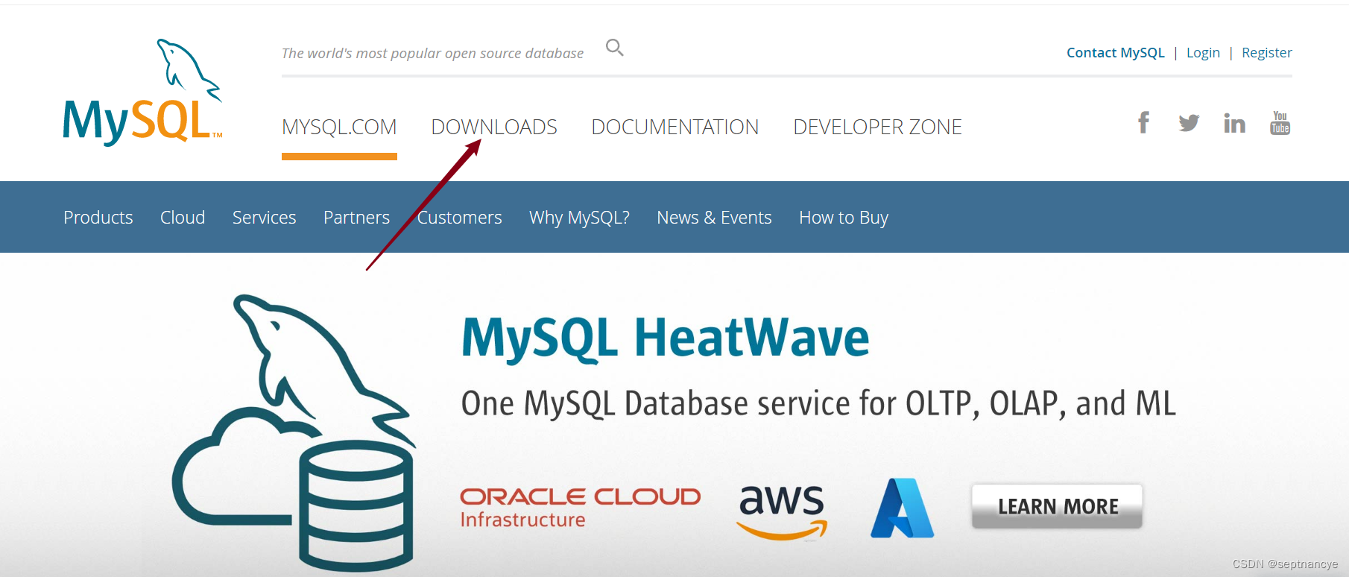The image size is (1349, 577).
Task: Choose Partners in the navigation bar
Action: pos(356,218)
